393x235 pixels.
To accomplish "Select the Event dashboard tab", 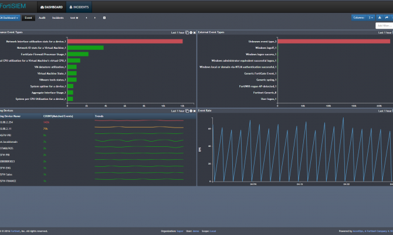I will coord(28,18).
